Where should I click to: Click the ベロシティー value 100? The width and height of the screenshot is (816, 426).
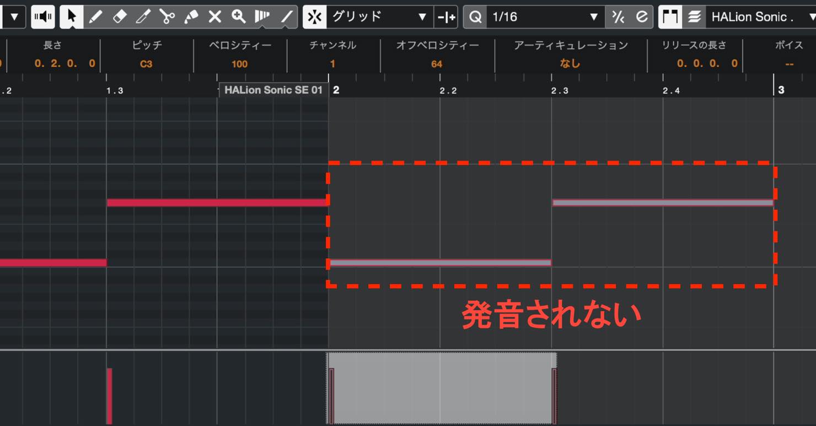pyautogui.click(x=239, y=64)
